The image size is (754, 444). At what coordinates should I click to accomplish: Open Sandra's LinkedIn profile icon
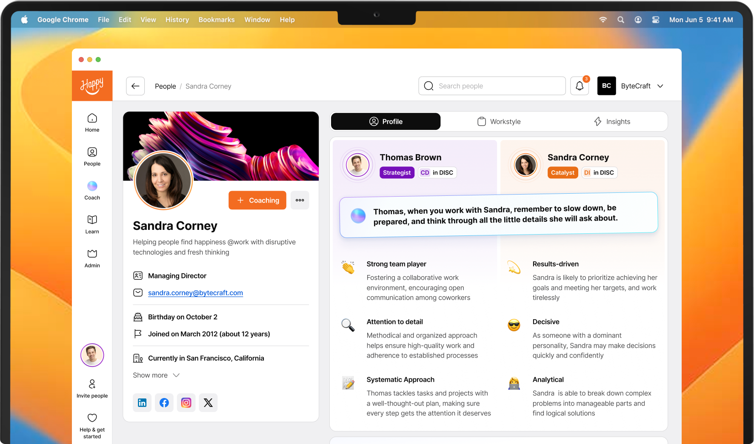(x=142, y=403)
